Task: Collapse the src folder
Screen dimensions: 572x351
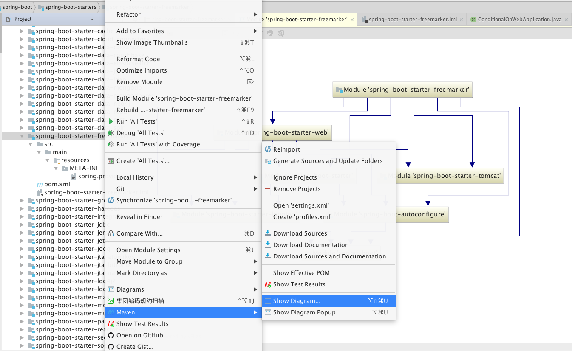Action: pyautogui.click(x=31, y=144)
